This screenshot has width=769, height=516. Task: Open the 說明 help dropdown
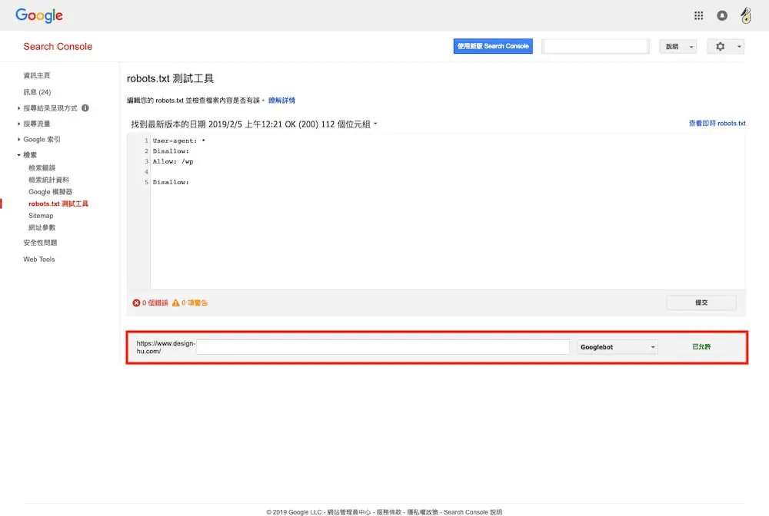point(677,47)
